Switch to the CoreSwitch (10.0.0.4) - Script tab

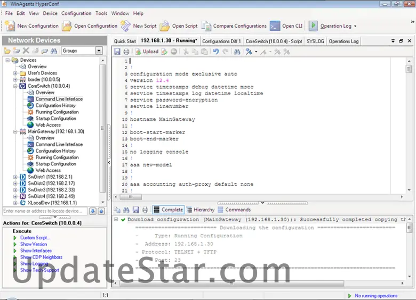tap(274, 41)
